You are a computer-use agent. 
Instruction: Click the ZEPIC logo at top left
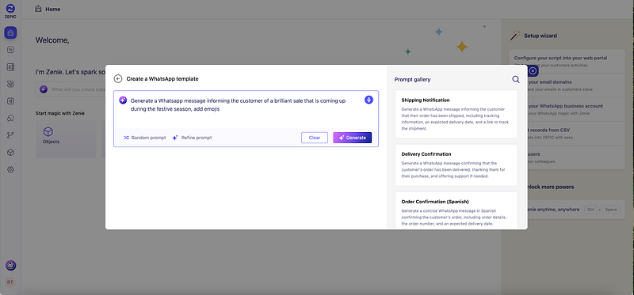pos(10,10)
